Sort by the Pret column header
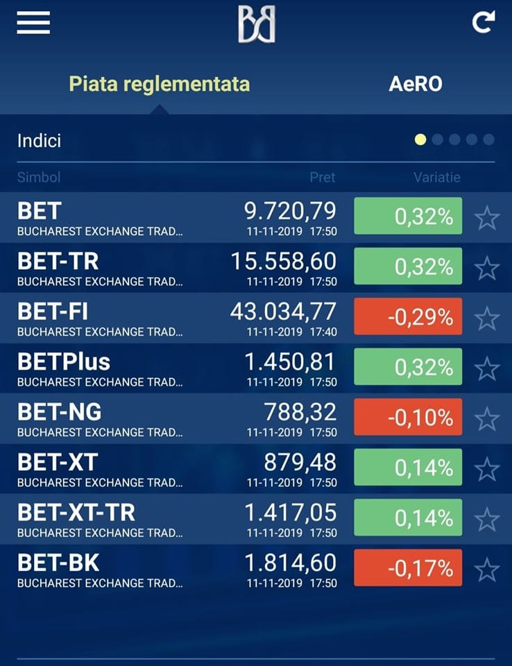 pos(323,177)
